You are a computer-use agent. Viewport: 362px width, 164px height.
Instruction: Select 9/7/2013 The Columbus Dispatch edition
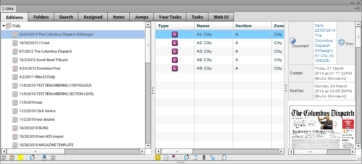coord(73,51)
